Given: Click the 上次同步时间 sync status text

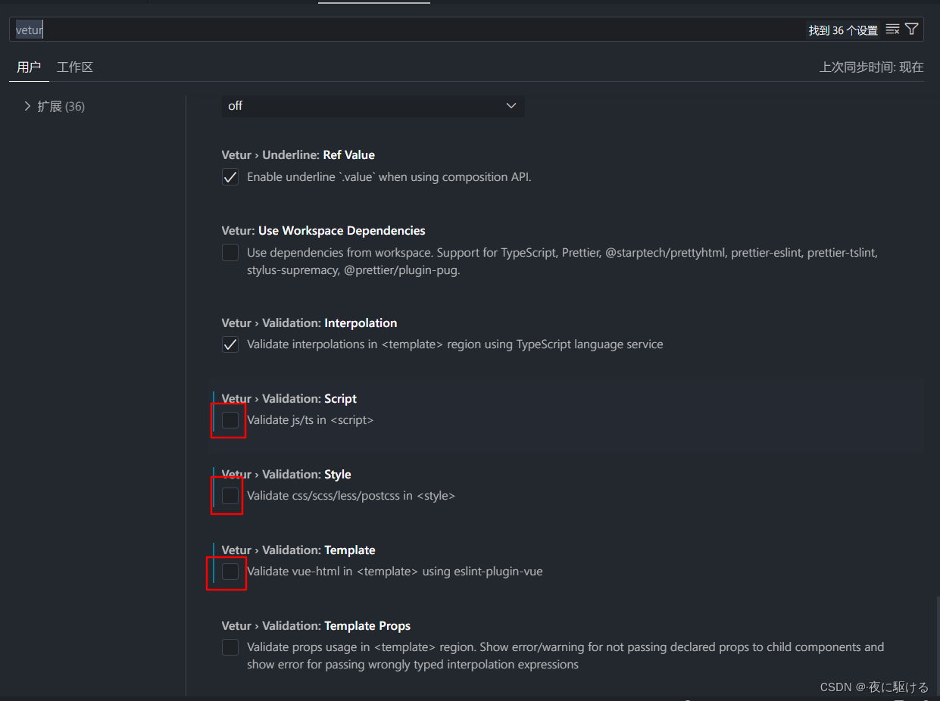Looking at the screenshot, I should (871, 67).
